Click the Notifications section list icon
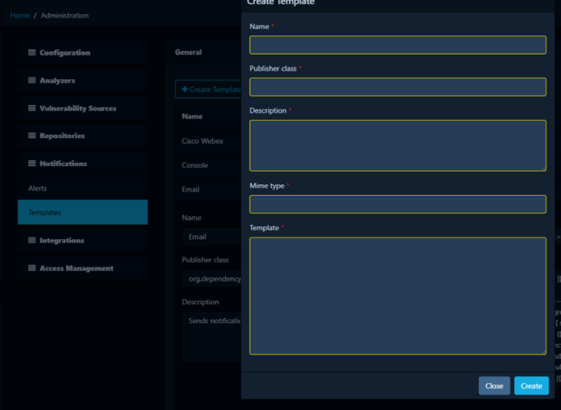 click(x=32, y=164)
